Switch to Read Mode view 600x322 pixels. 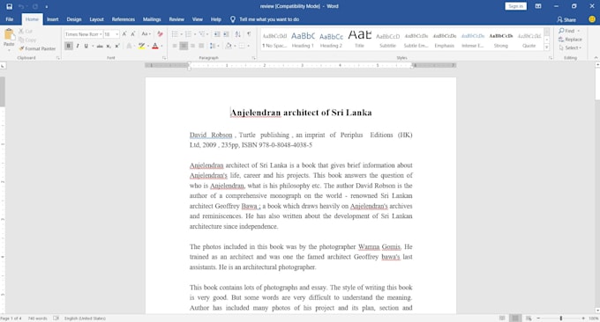coord(502,318)
